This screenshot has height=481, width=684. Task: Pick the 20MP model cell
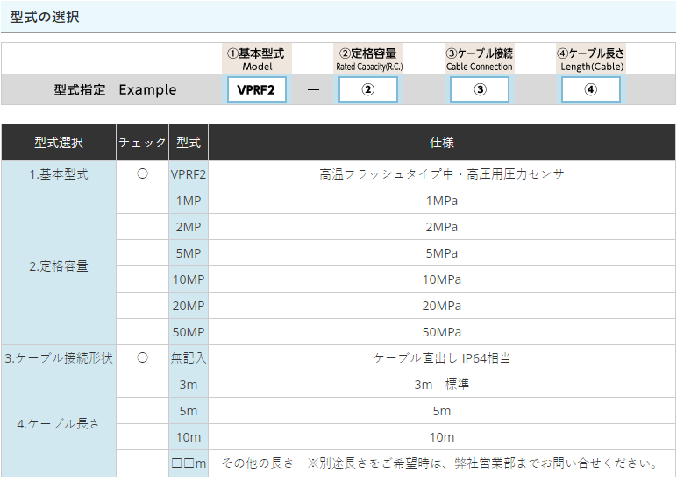(189, 306)
